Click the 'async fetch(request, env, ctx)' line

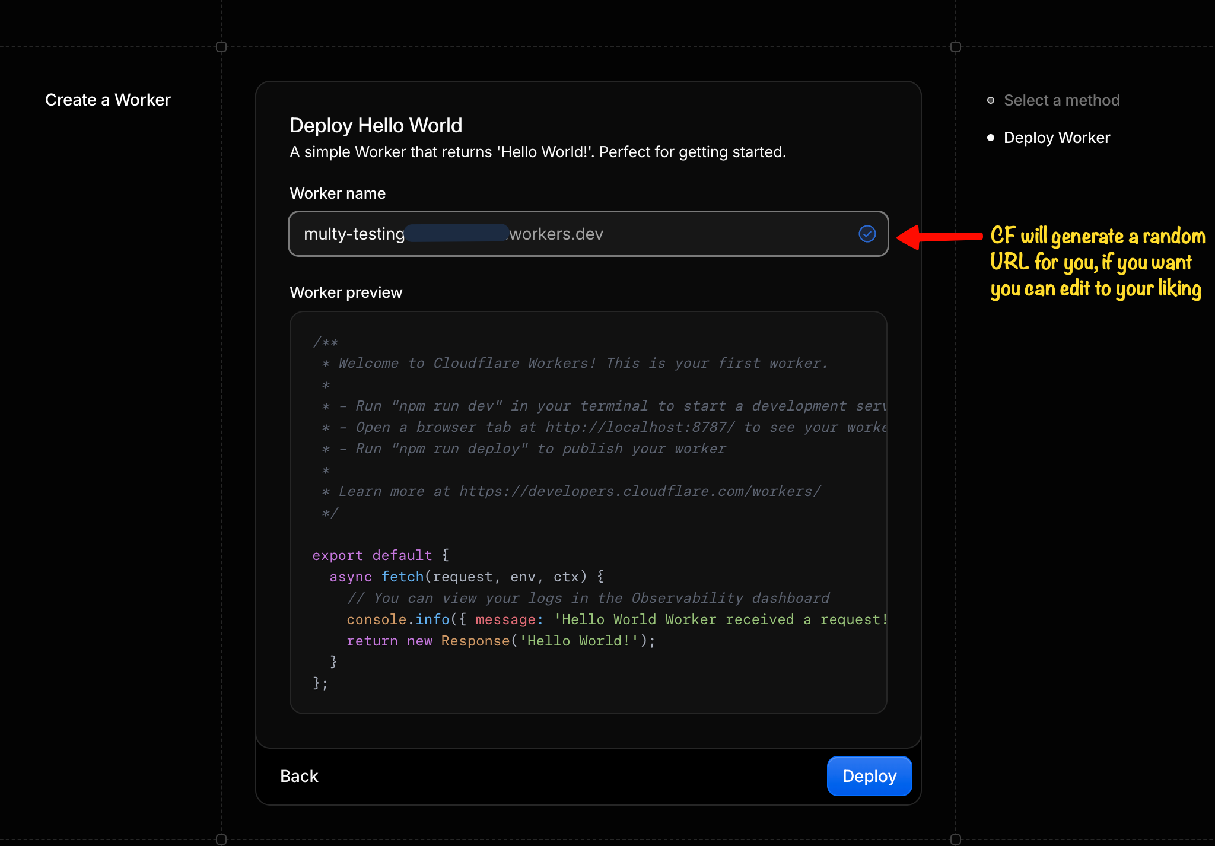(467, 577)
